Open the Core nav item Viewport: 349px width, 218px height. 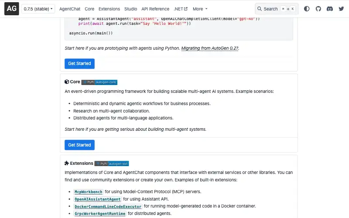89,9
